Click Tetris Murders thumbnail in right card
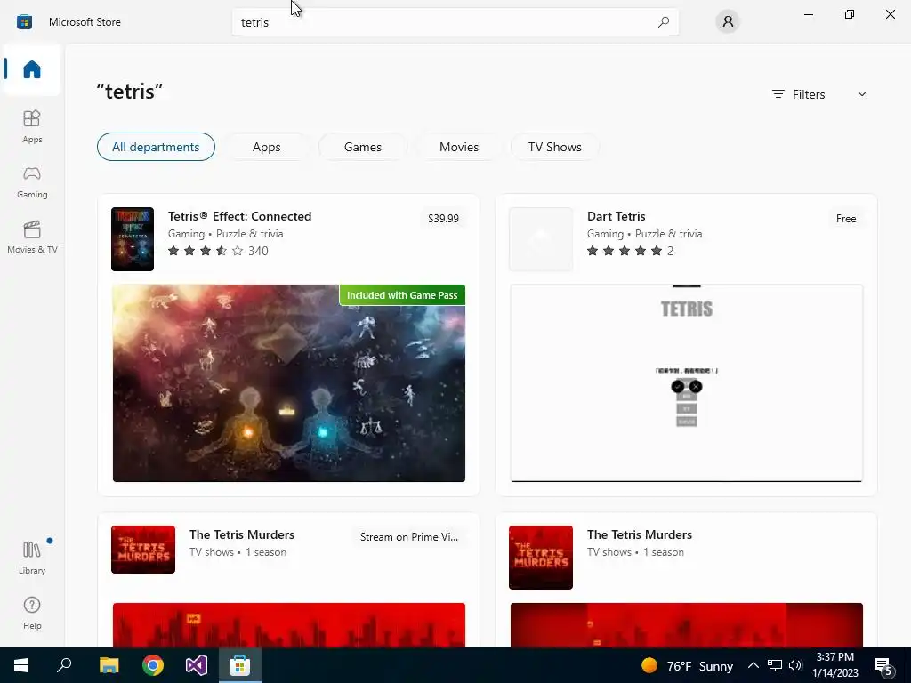 (x=541, y=558)
